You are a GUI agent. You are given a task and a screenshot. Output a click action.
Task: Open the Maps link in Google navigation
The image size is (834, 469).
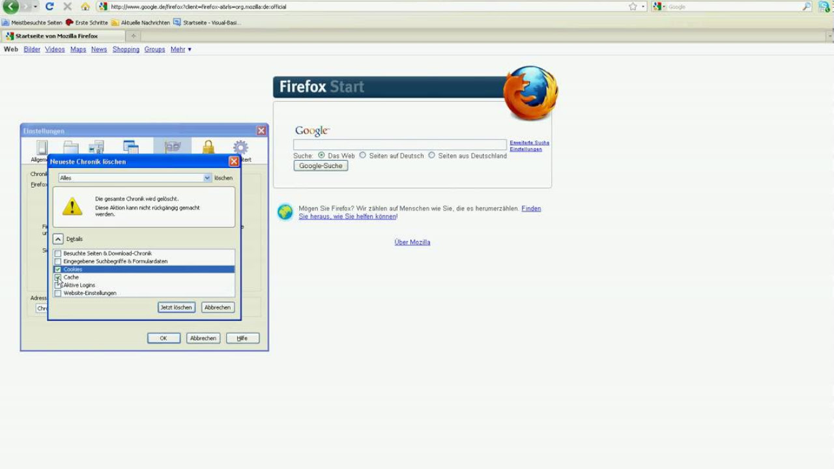tap(78, 50)
